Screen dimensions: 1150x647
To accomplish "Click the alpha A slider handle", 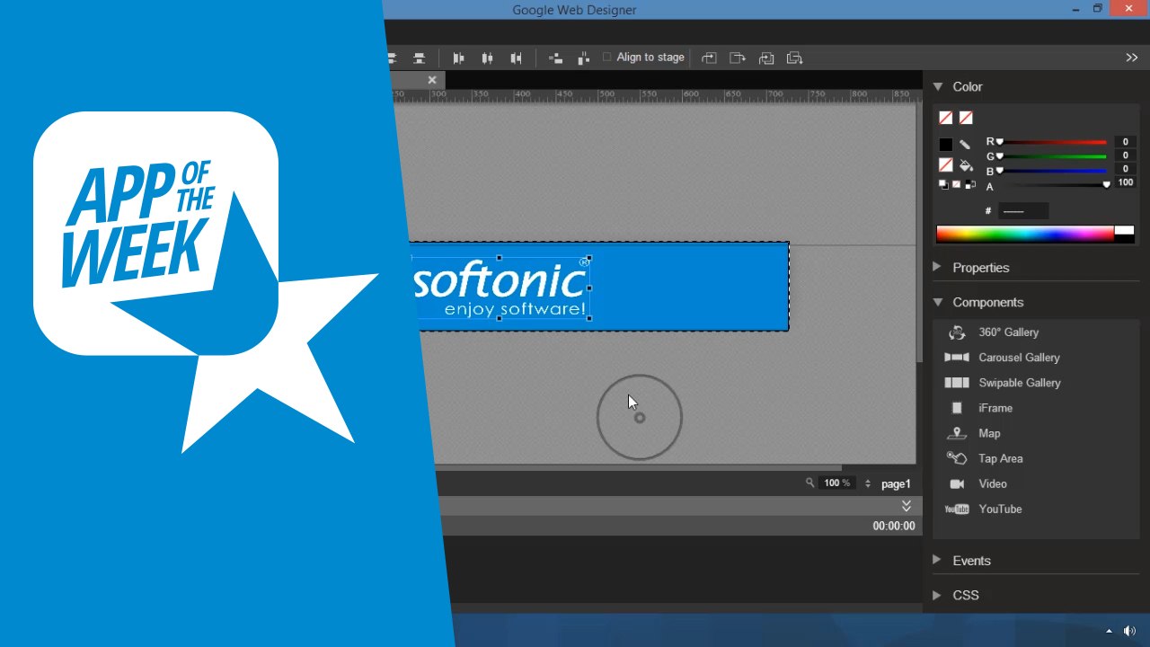I will [x=1106, y=184].
